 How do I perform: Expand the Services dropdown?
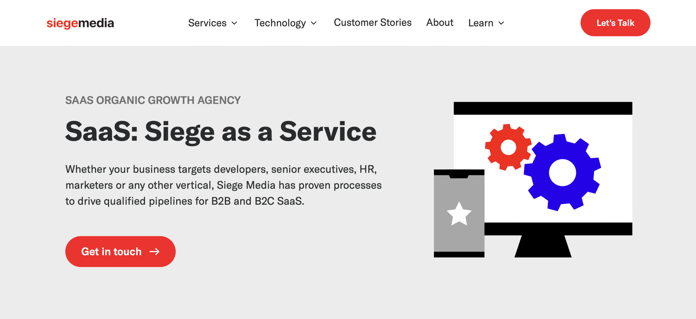(208, 23)
